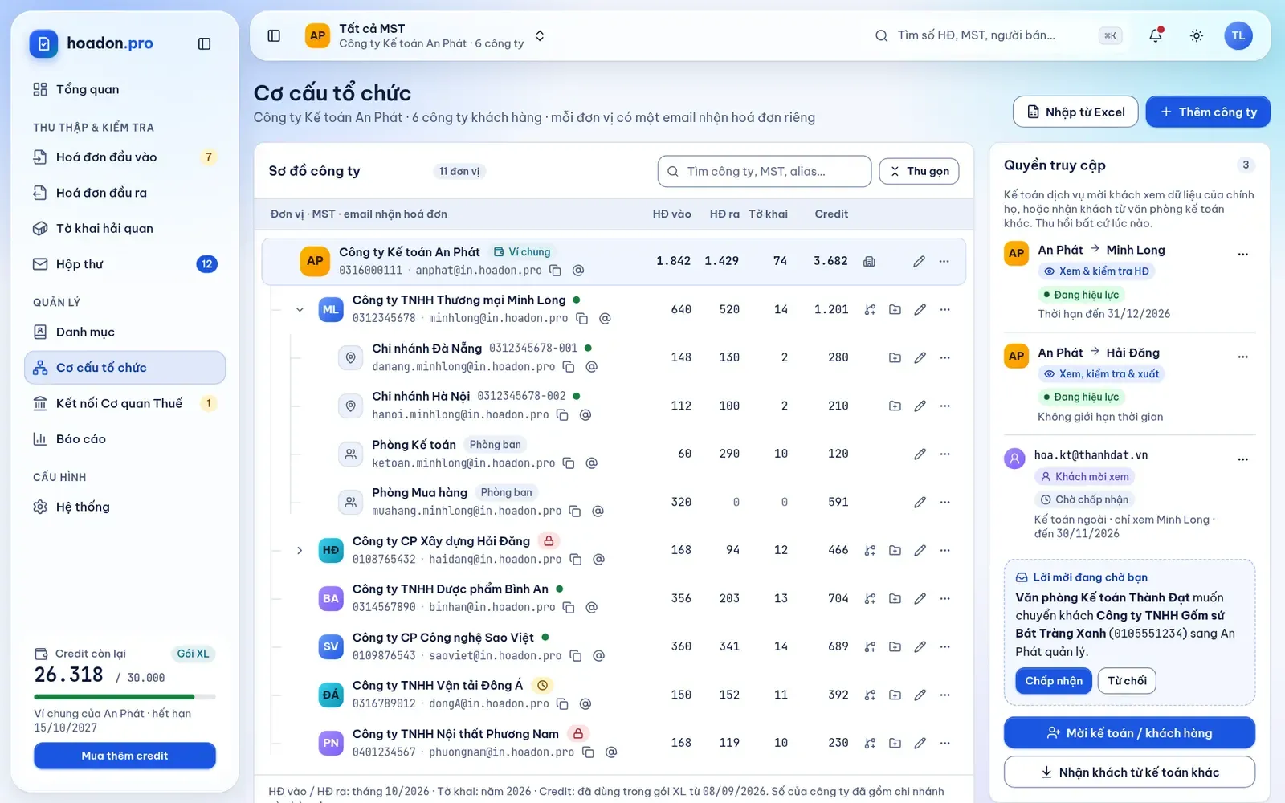The height and width of the screenshot is (803, 1285).
Task: Click Xem & kiểm tra HĐ permission tag
Action: (x=1095, y=271)
